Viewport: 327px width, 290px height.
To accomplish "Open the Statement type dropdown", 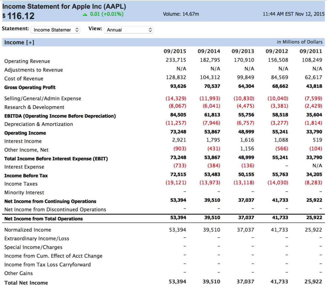I will point(55,30).
